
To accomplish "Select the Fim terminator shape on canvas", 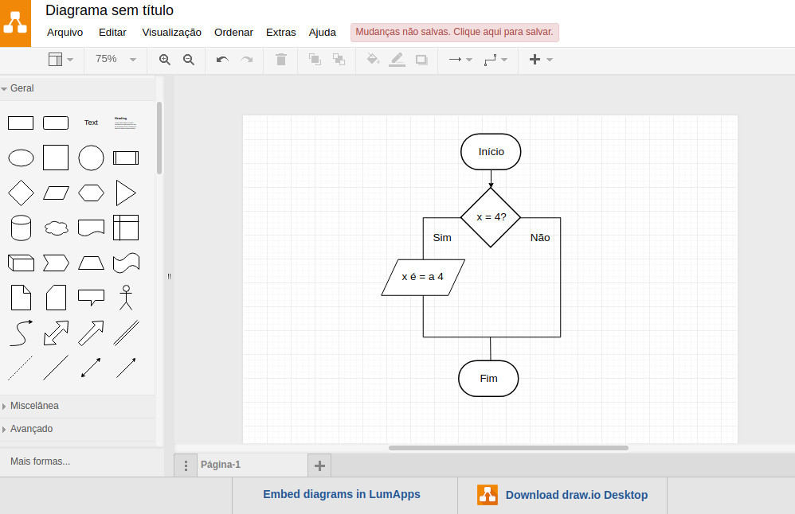I will pos(489,378).
